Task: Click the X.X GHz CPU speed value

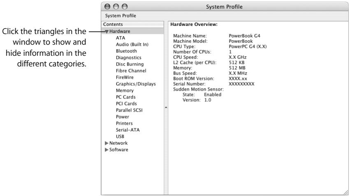Action: (237, 57)
